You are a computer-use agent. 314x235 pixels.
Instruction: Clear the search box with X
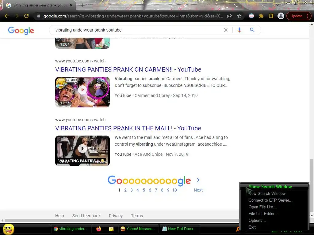click(226, 30)
